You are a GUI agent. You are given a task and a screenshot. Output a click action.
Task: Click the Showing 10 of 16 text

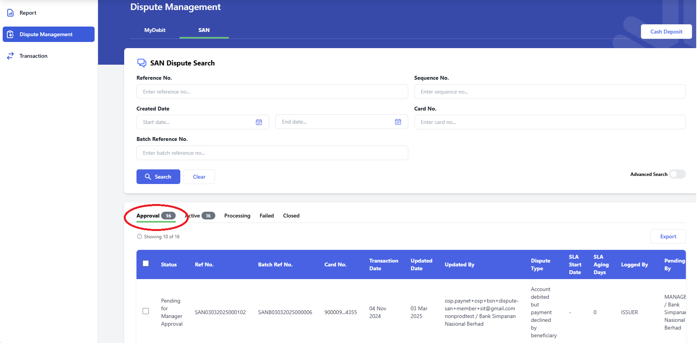click(x=161, y=236)
